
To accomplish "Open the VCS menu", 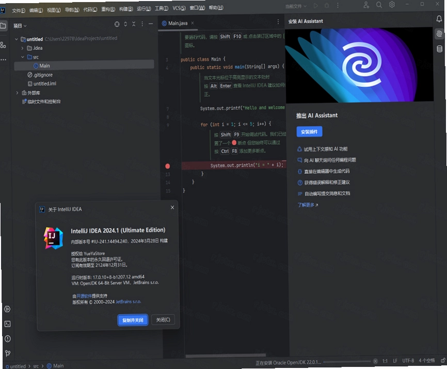I will click(x=179, y=8).
